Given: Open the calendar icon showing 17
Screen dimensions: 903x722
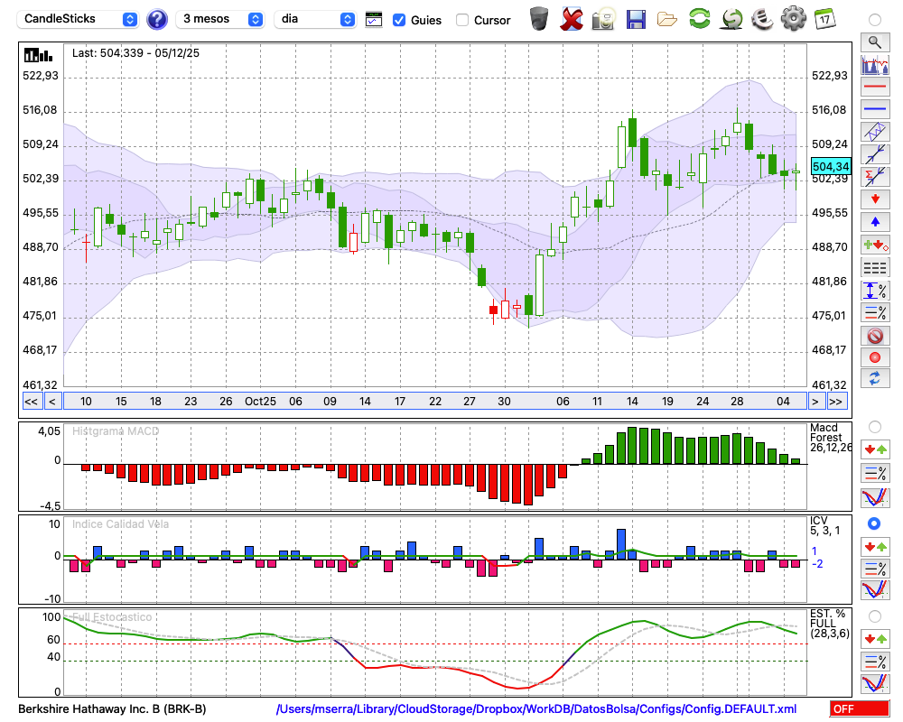Looking at the screenshot, I should point(824,18).
